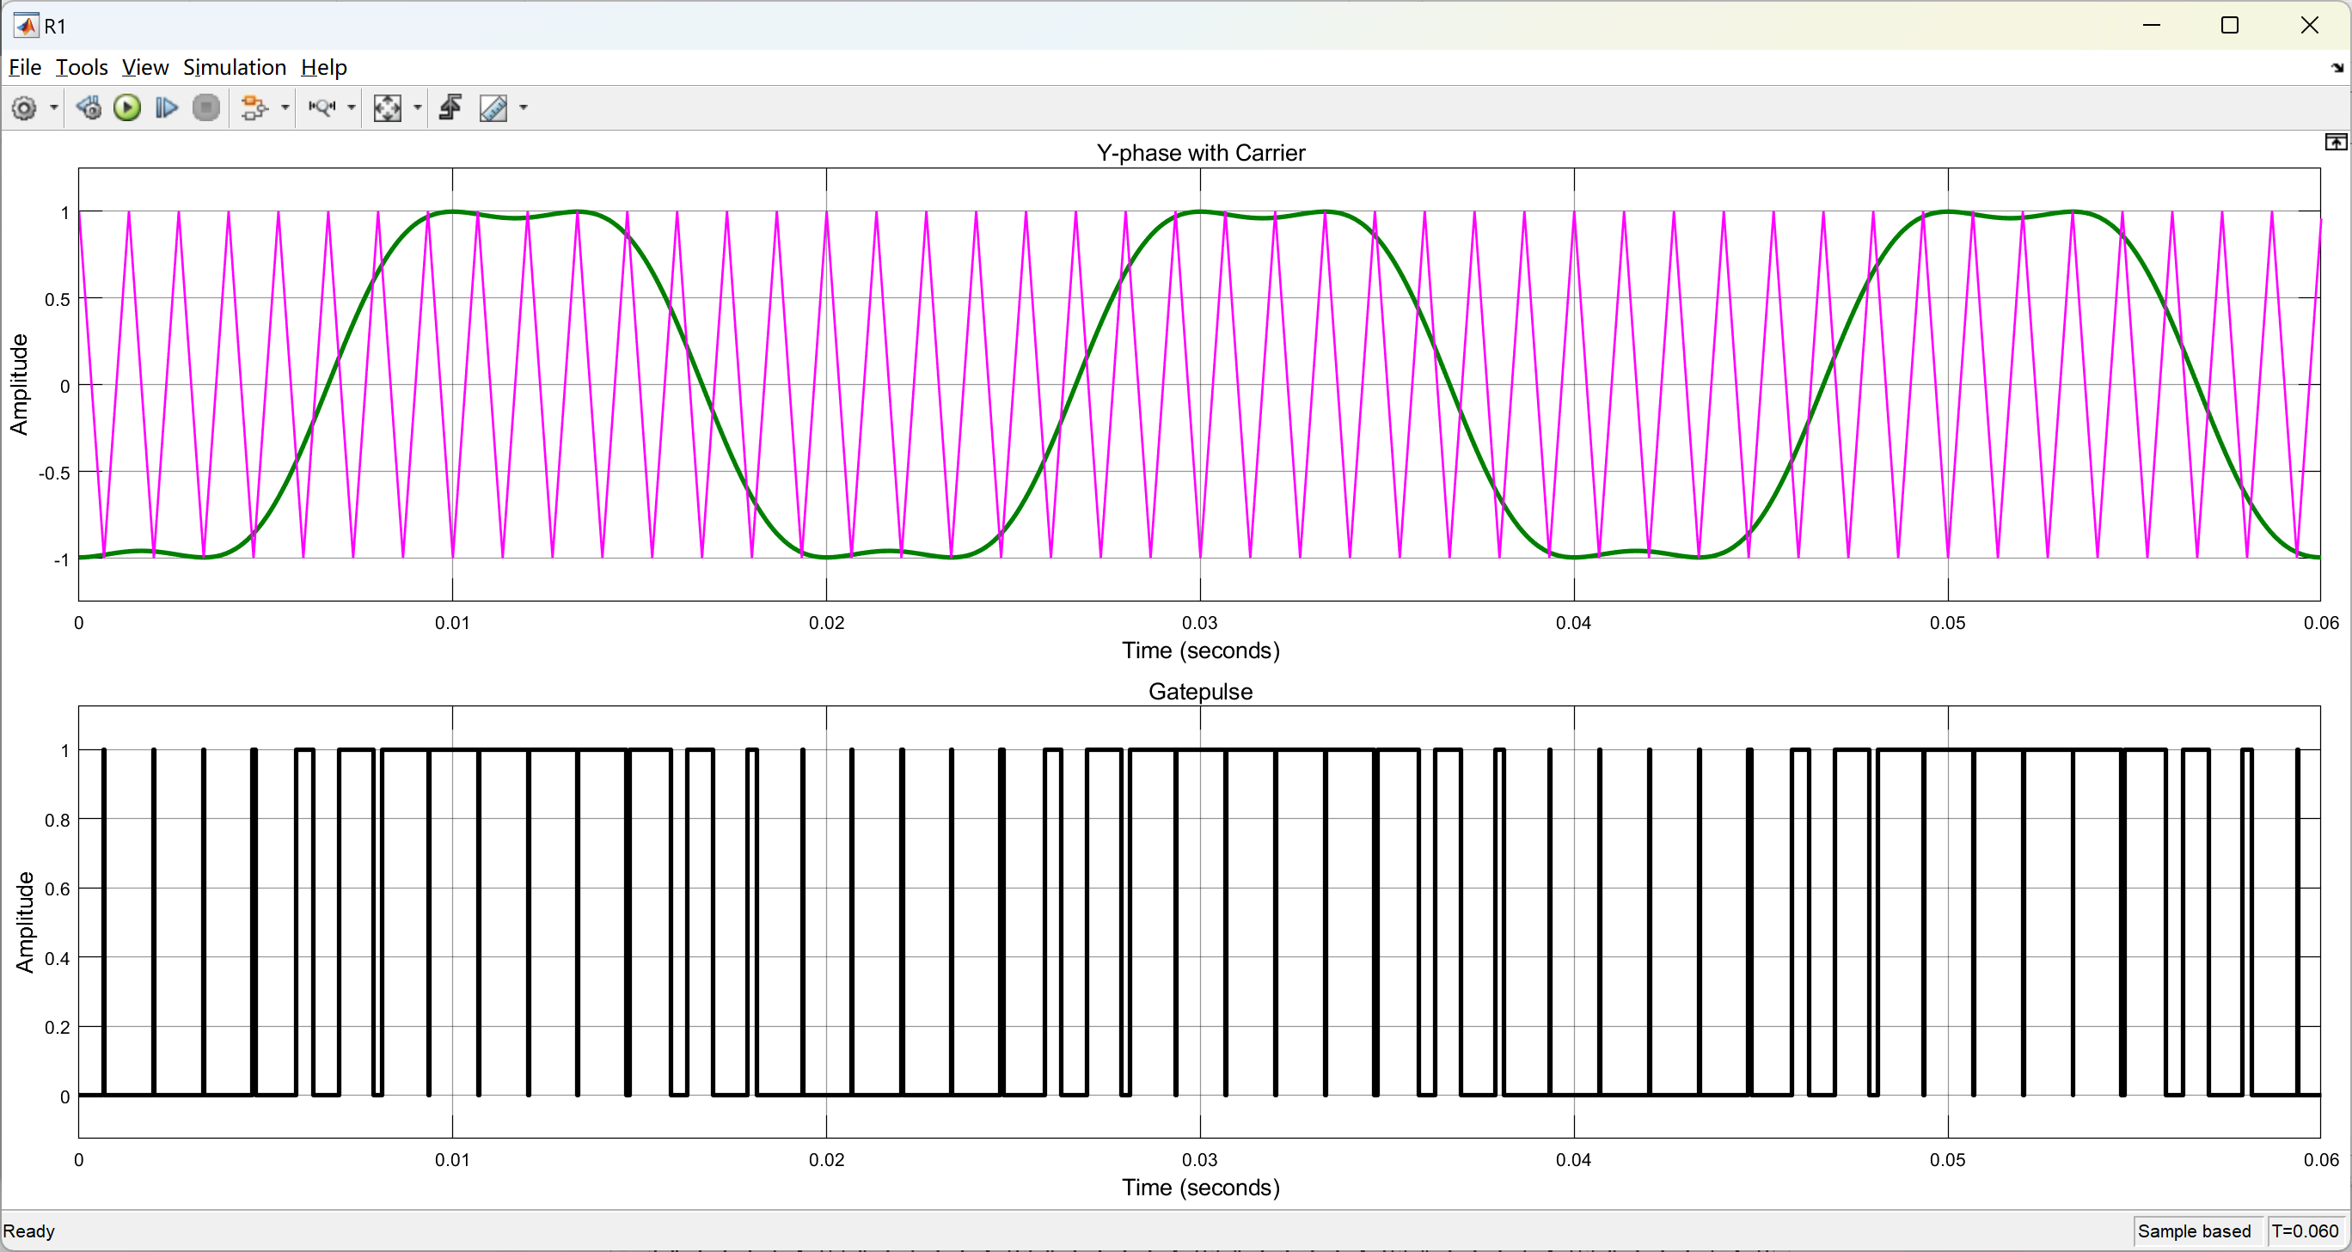
Task: Click the Highlight Simulink Block icon
Action: pos(254,107)
